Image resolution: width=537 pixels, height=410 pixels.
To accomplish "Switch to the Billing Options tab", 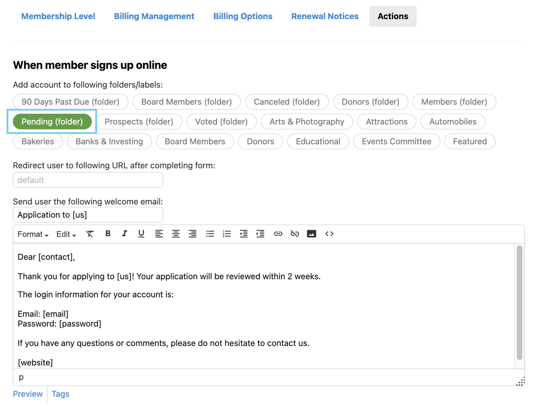I will click(243, 16).
